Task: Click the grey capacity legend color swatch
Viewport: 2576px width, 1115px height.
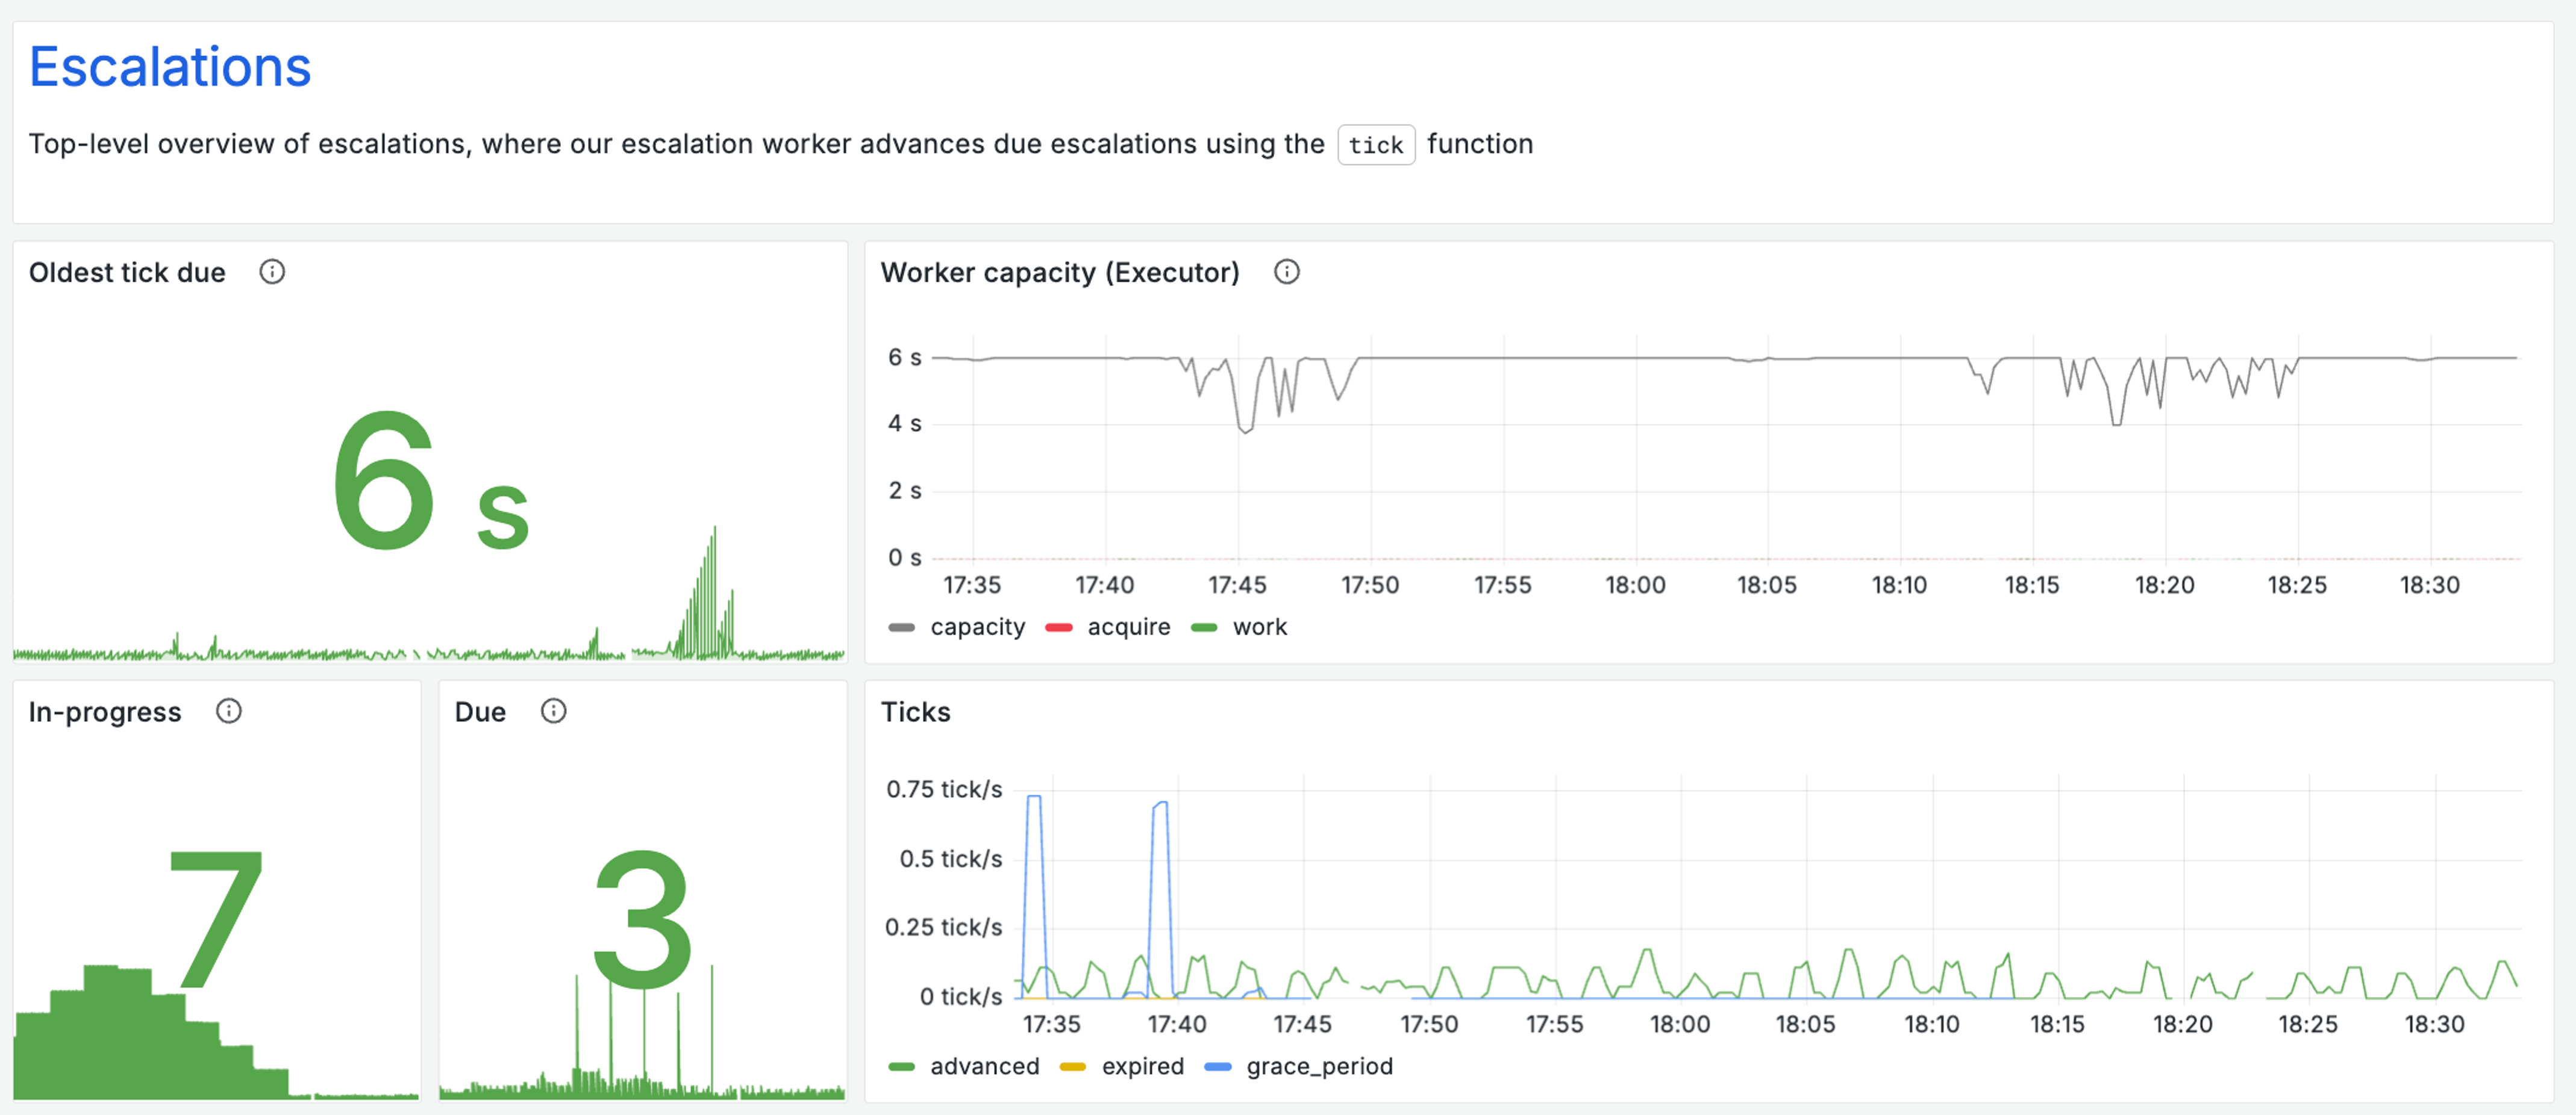Action: tap(901, 627)
